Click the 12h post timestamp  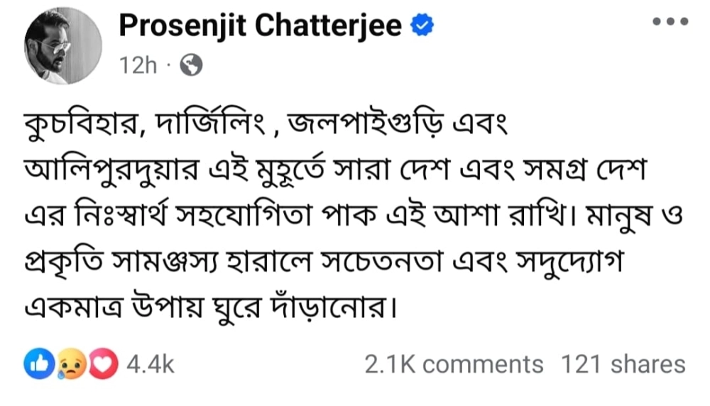point(138,66)
